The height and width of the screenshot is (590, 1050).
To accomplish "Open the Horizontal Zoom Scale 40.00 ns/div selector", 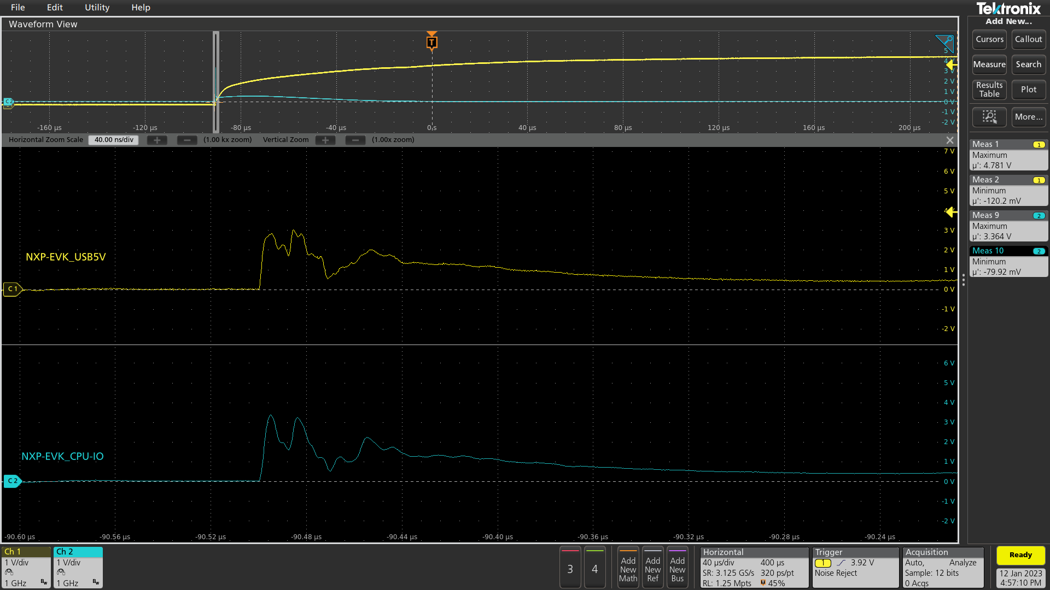I will [x=113, y=139].
